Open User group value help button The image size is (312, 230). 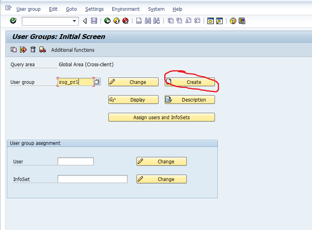point(97,82)
